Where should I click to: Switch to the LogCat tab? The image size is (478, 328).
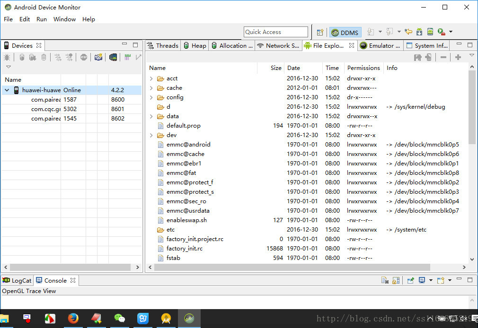(x=17, y=280)
